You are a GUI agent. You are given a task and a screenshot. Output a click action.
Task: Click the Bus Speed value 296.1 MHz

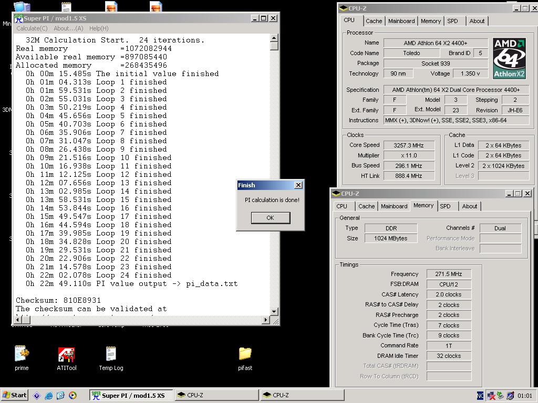[x=409, y=165]
